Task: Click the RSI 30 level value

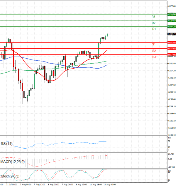Action: 169,147
